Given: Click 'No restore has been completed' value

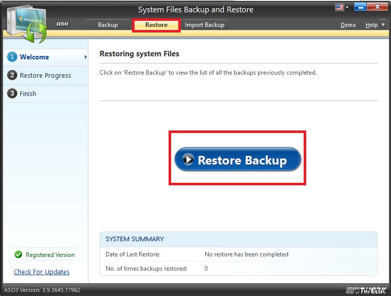Looking at the screenshot, I should pyautogui.click(x=246, y=254).
